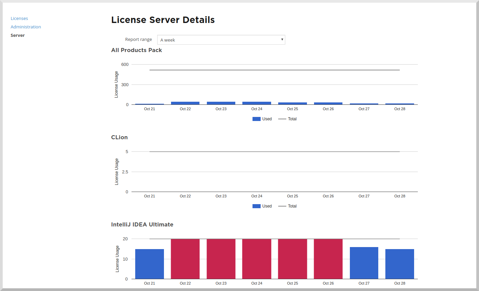Click the Oct 24 label under CLion chart

257,196
